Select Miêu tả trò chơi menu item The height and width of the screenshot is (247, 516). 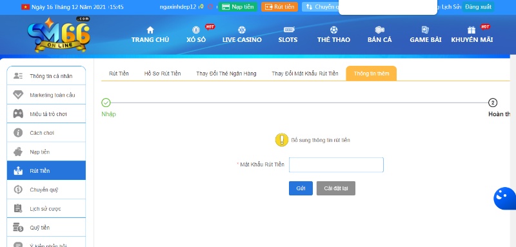click(x=46, y=114)
